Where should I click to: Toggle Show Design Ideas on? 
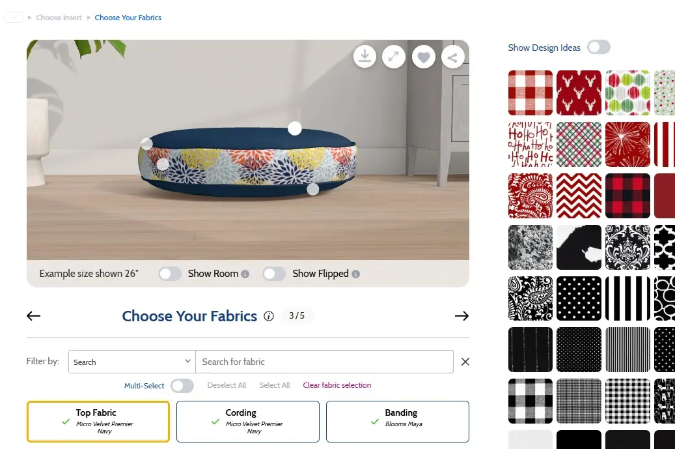(x=598, y=47)
